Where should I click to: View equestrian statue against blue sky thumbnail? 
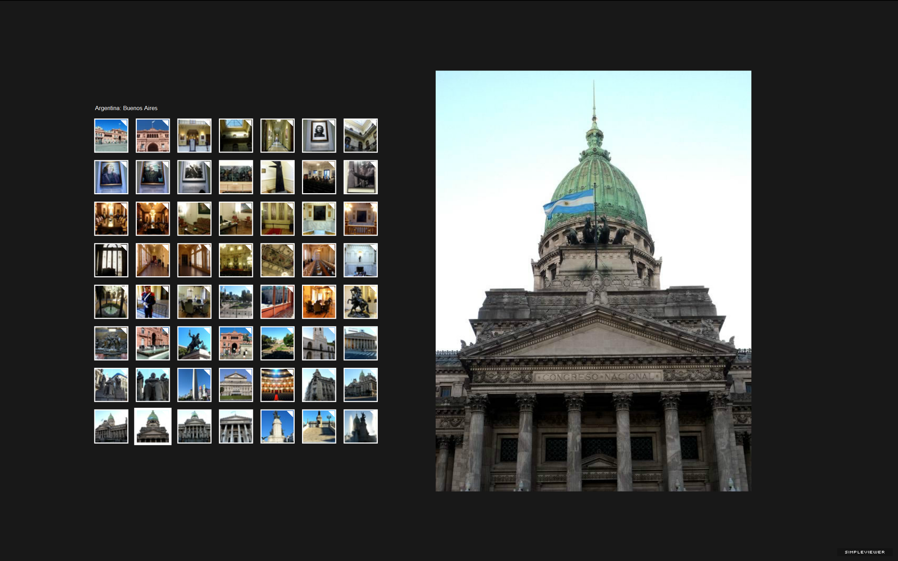(194, 343)
